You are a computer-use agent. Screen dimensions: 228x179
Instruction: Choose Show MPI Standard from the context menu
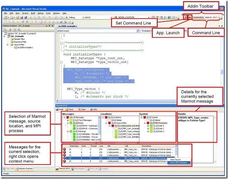178,163
